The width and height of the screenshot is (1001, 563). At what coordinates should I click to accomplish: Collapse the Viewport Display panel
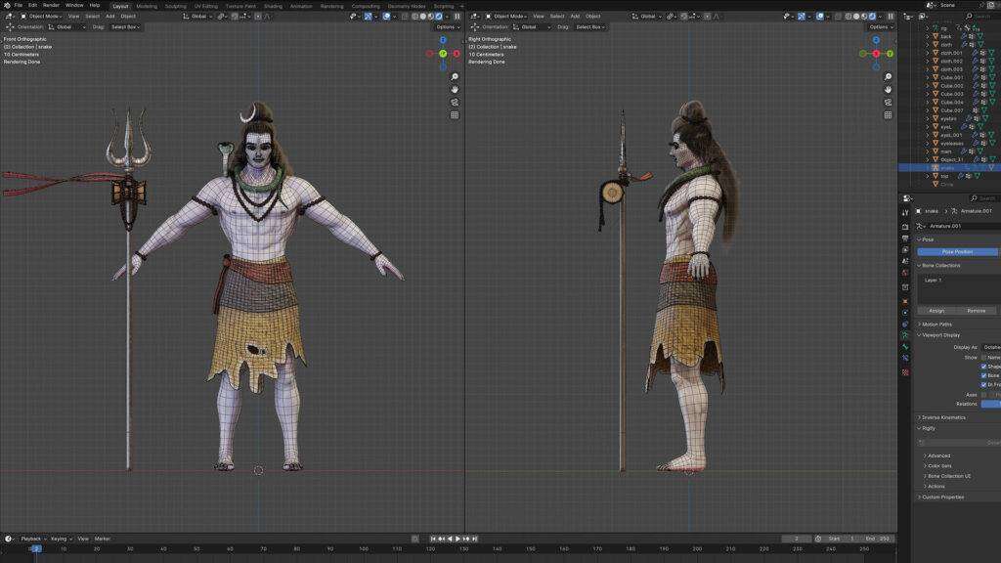pos(939,334)
